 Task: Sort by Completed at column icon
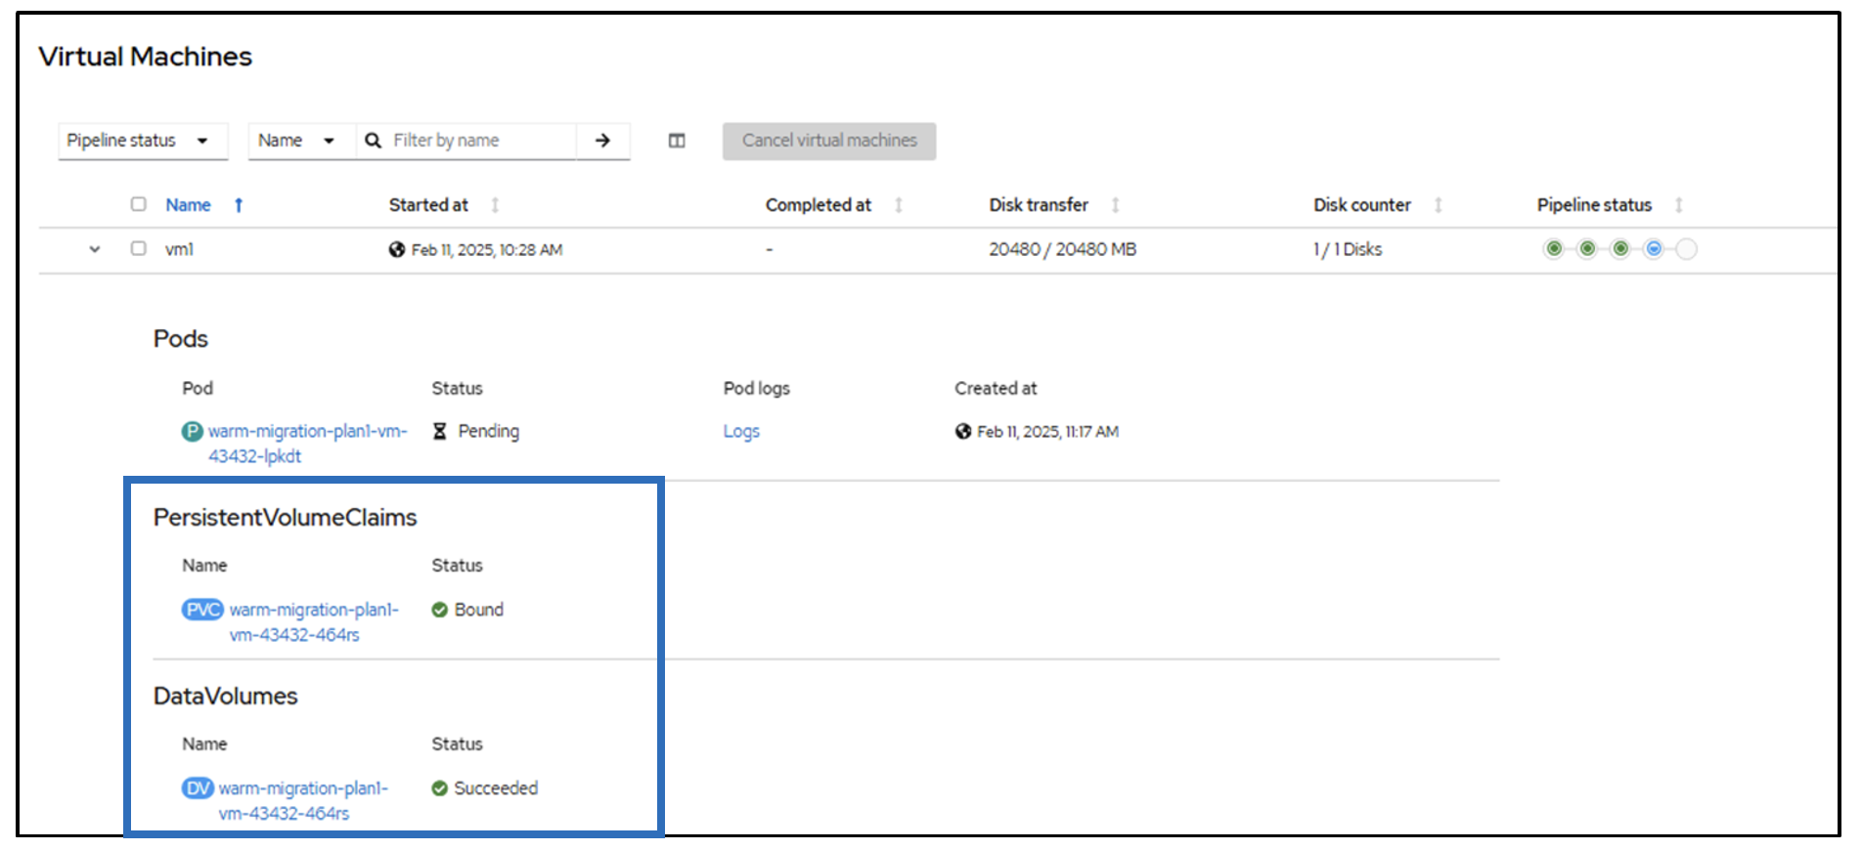click(899, 205)
